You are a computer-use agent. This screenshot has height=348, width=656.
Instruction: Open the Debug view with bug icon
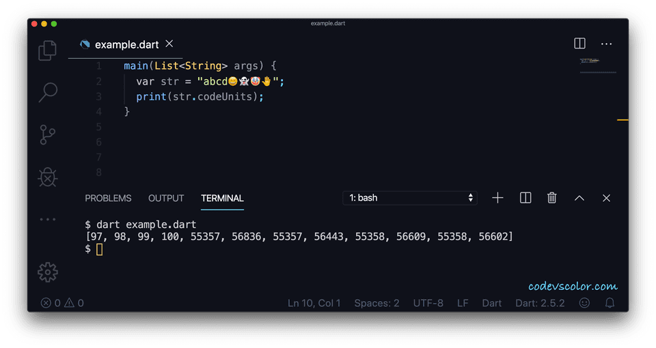tap(47, 177)
